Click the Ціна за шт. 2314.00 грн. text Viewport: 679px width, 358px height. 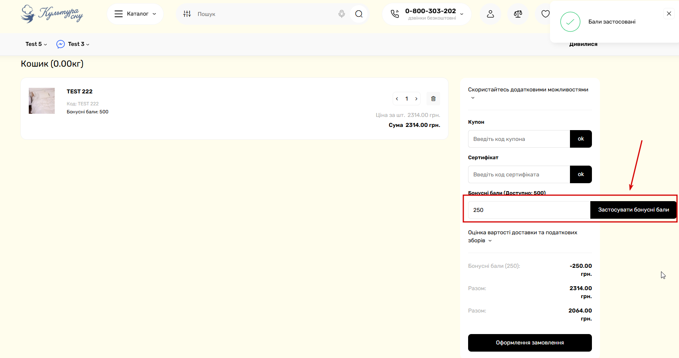click(x=408, y=115)
